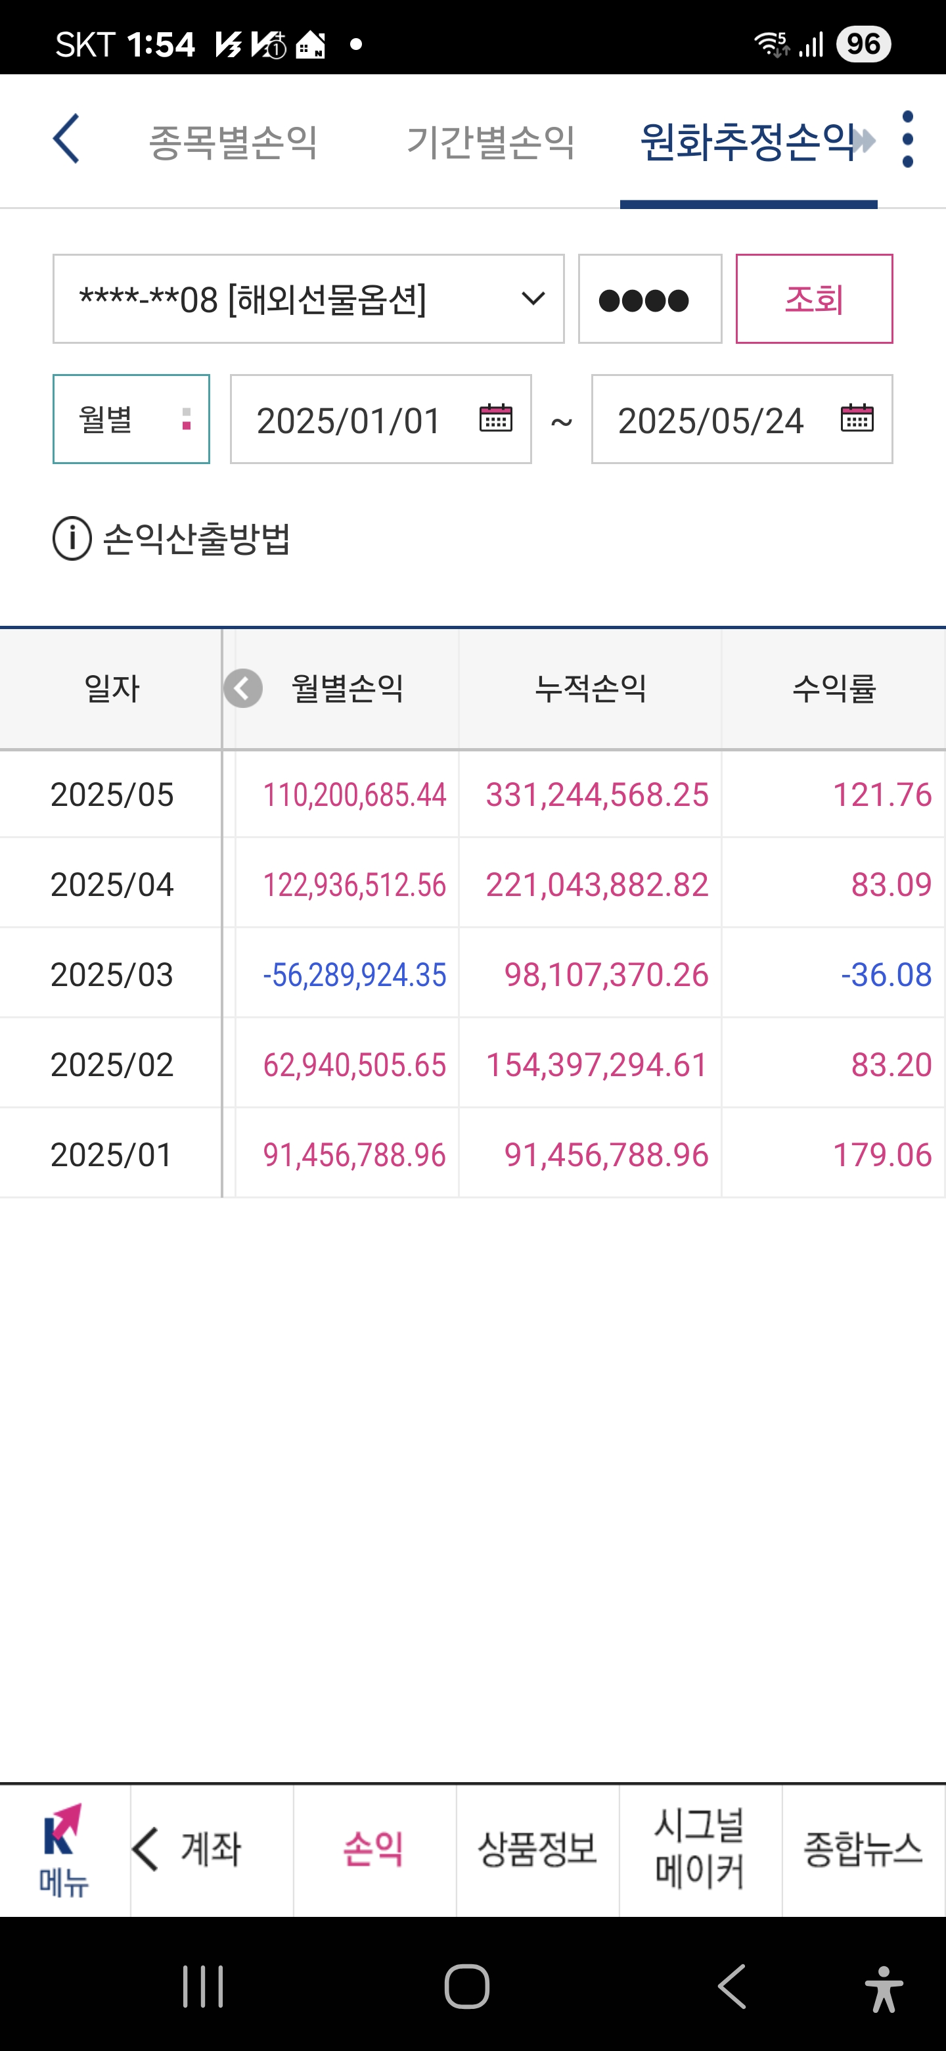Open 상품정보 in bottom navigation
Image resolution: width=946 pixels, height=2051 pixels.
pos(538,1850)
